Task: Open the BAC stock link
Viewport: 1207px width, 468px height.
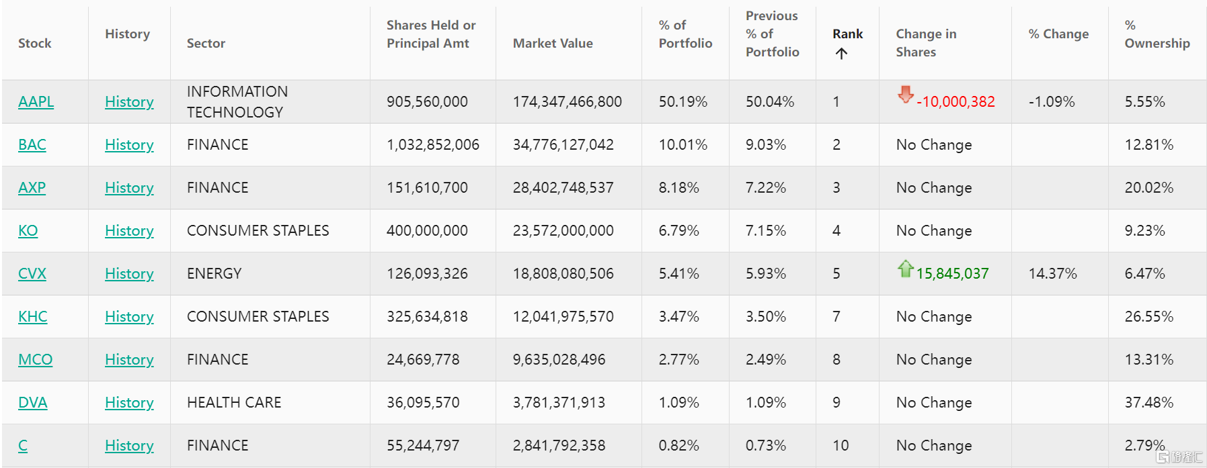Action: (32, 145)
